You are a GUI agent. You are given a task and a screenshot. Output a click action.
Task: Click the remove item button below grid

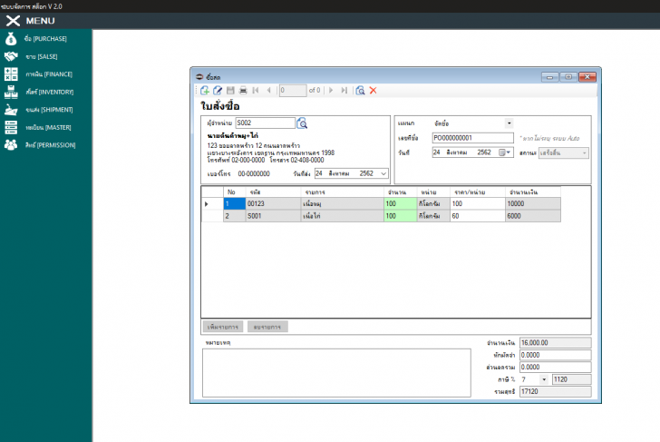pyautogui.click(x=267, y=326)
